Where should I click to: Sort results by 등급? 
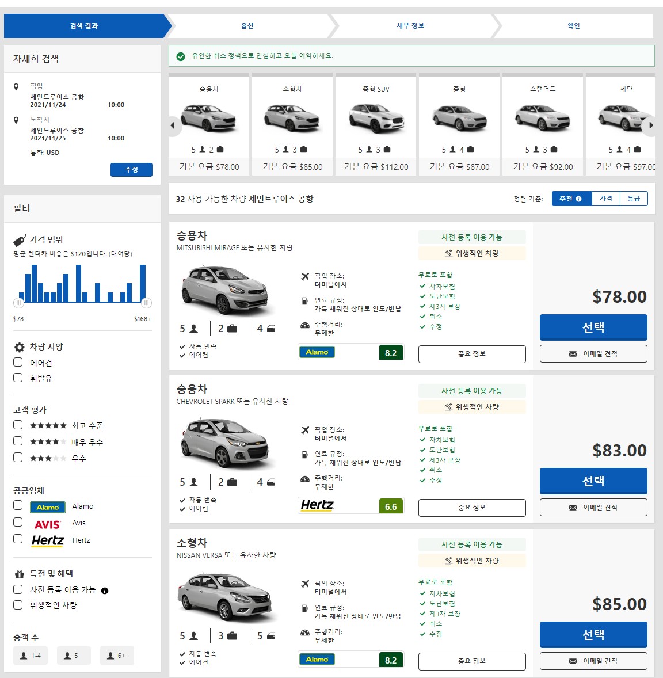(x=634, y=199)
